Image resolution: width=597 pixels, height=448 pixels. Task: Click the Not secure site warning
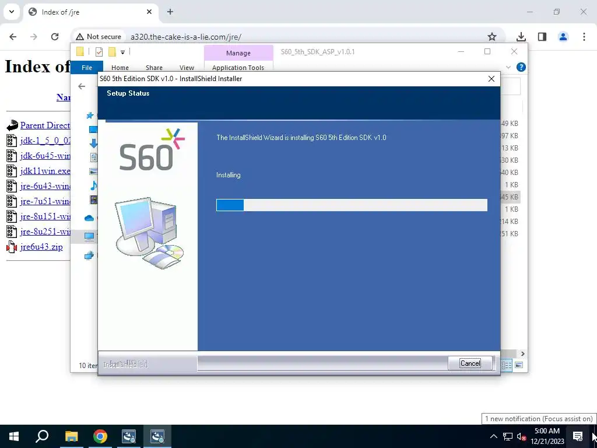click(99, 37)
